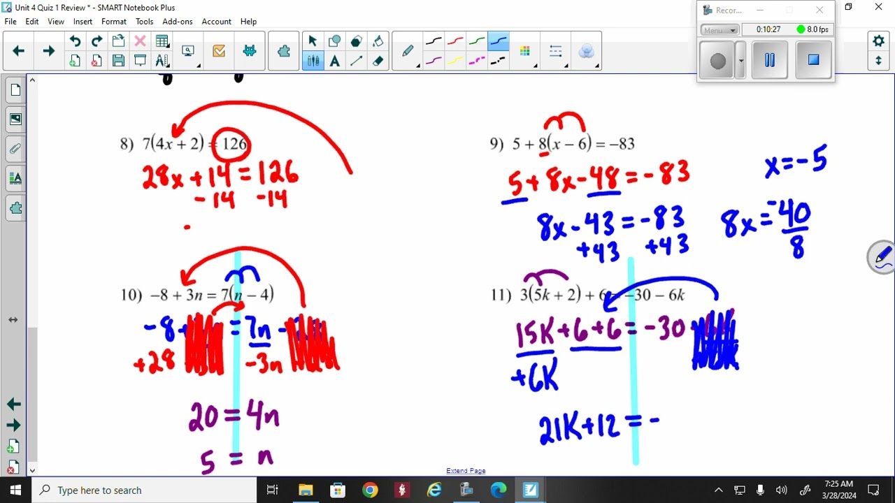Open a file with the toolbar folder icon
Screen dimensions: 895x503
pos(118,41)
